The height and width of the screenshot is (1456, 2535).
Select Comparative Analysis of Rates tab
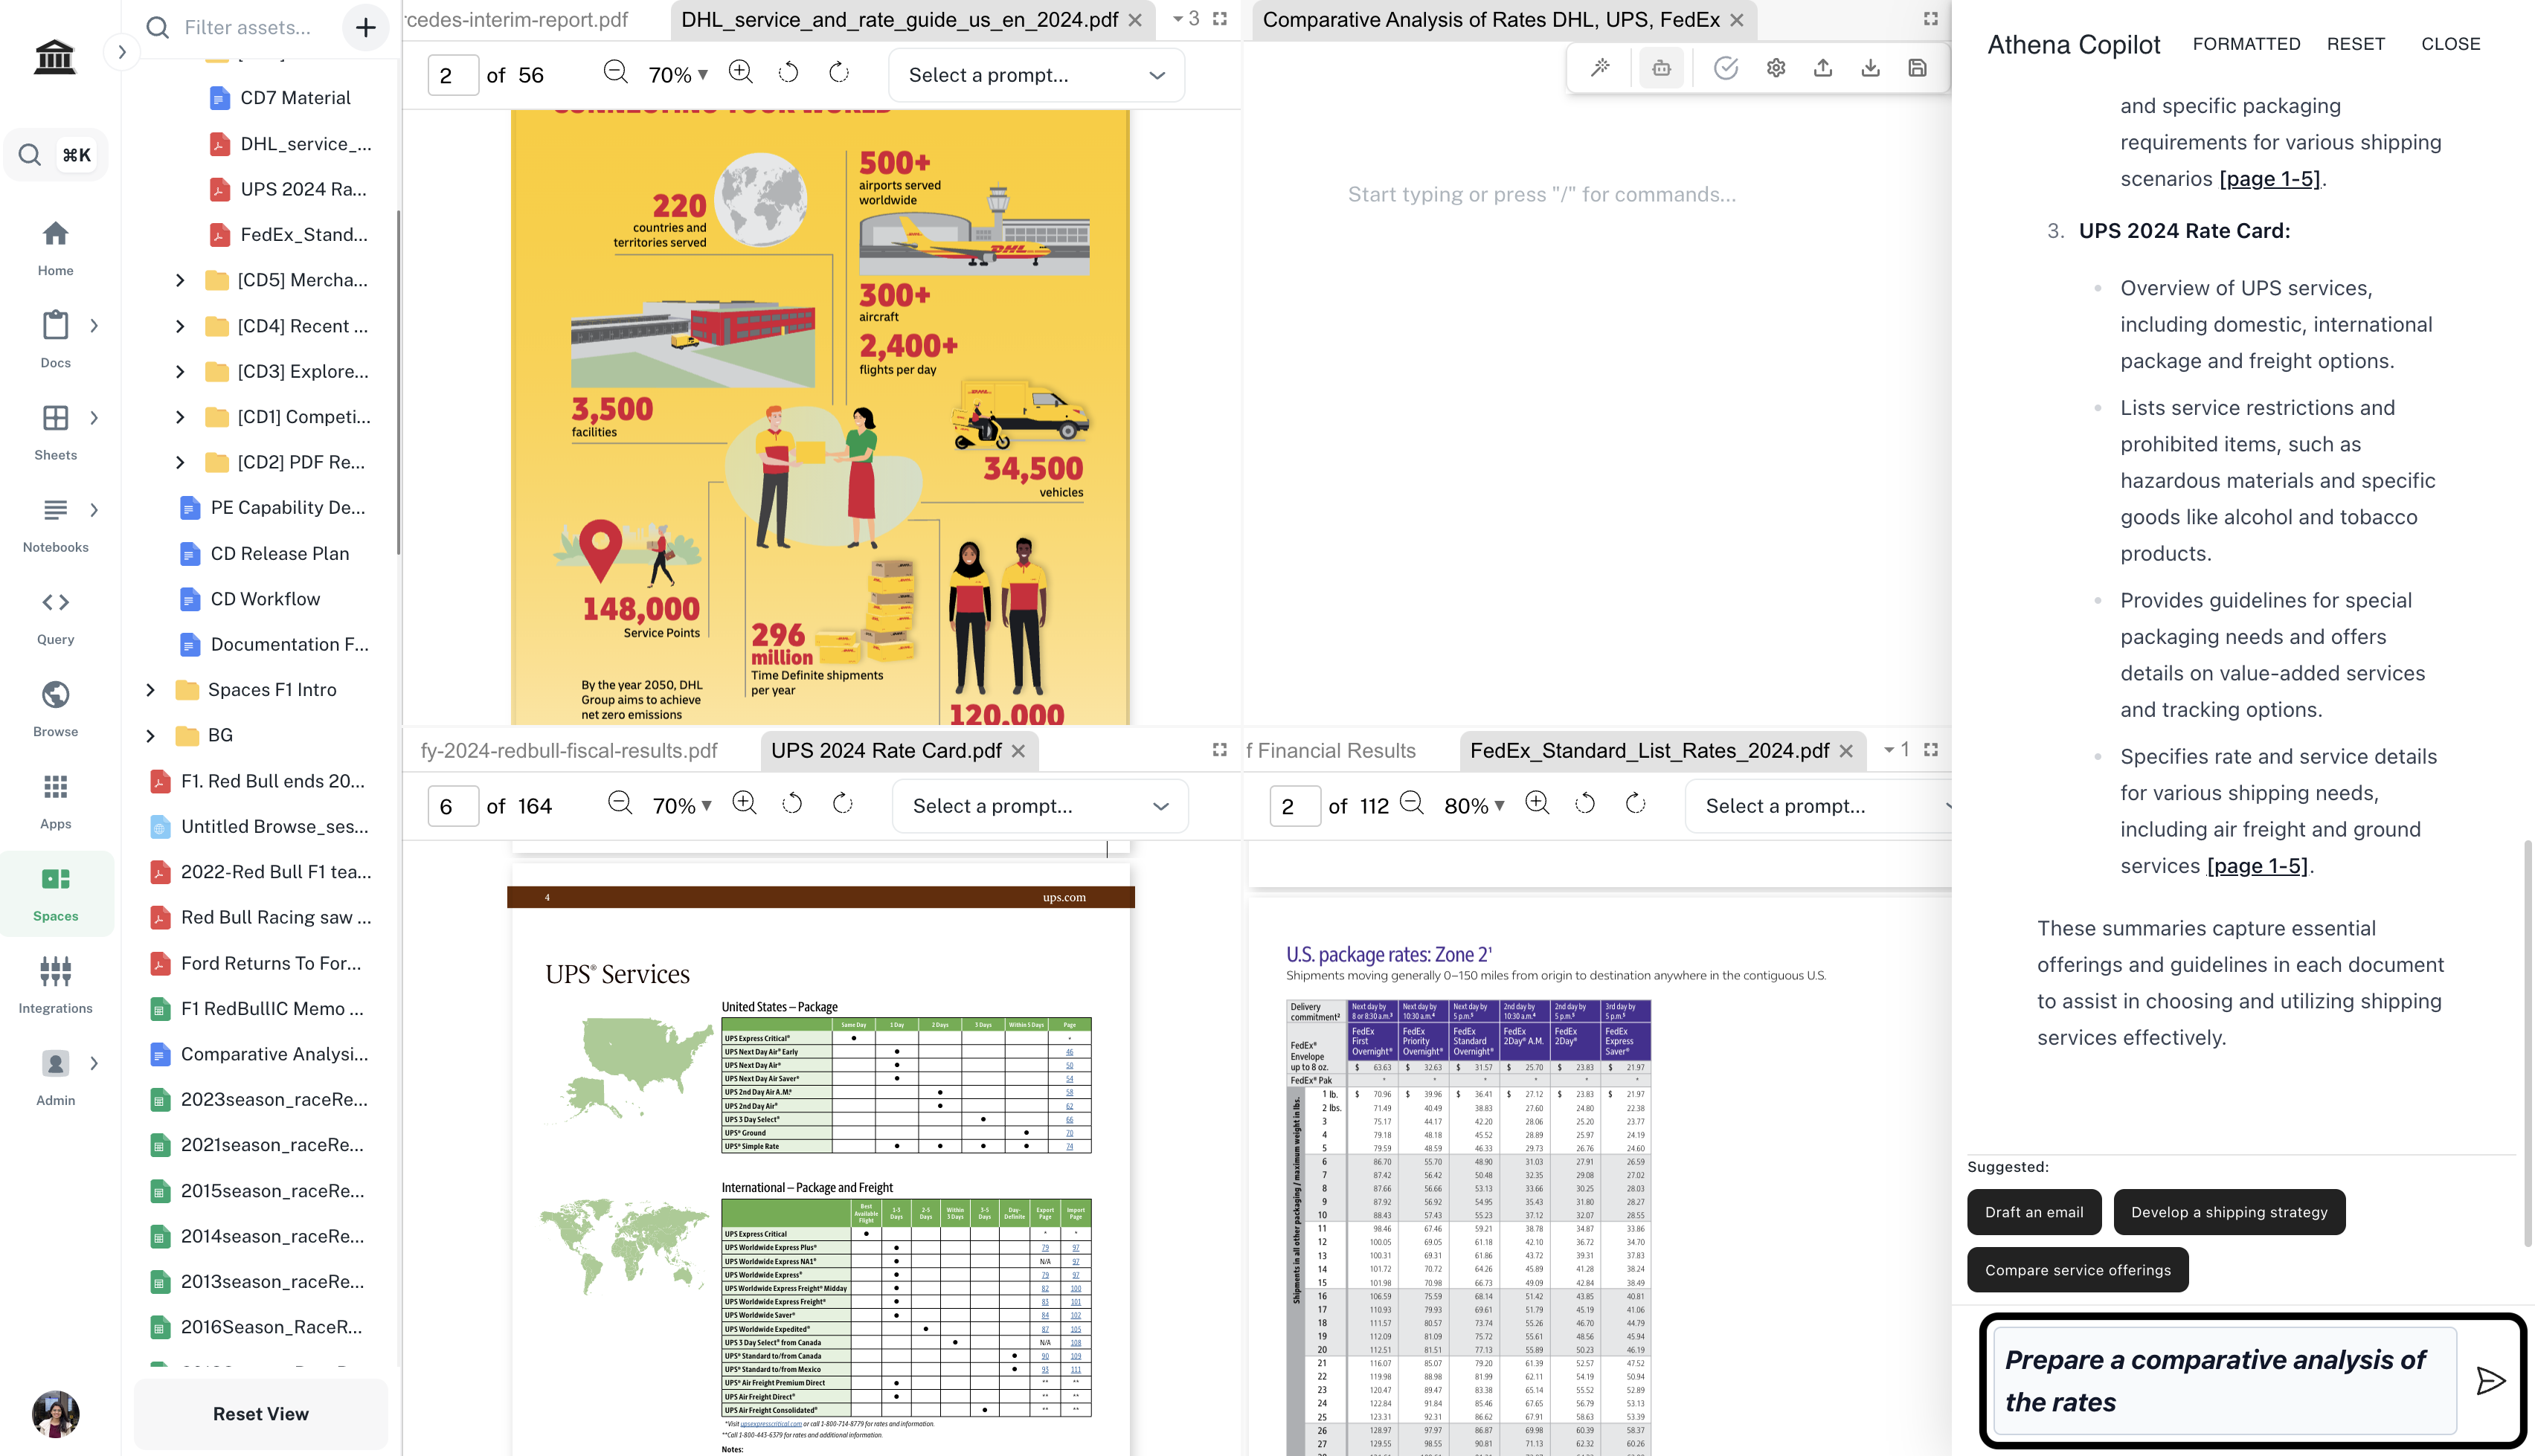1491,20
